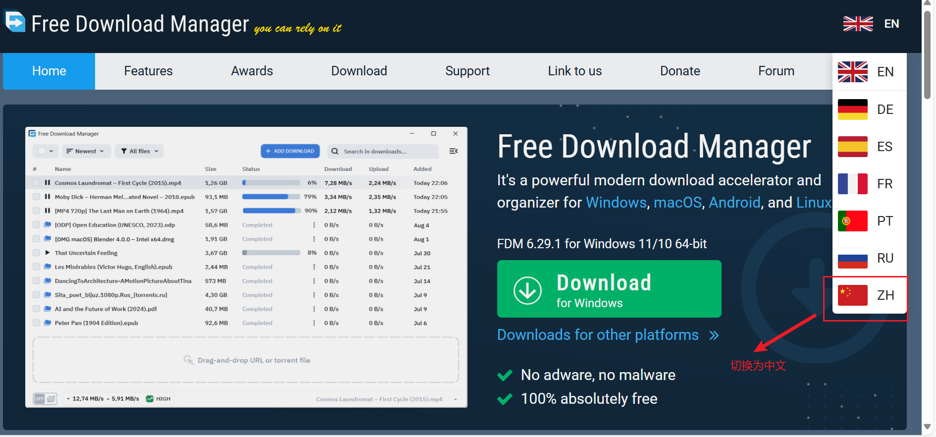Click the pause icon for Moby Dick
Screen dimensions: 936x437
coord(48,197)
